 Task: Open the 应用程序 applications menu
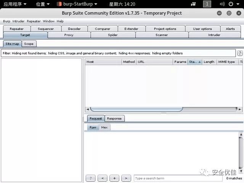[15, 4]
